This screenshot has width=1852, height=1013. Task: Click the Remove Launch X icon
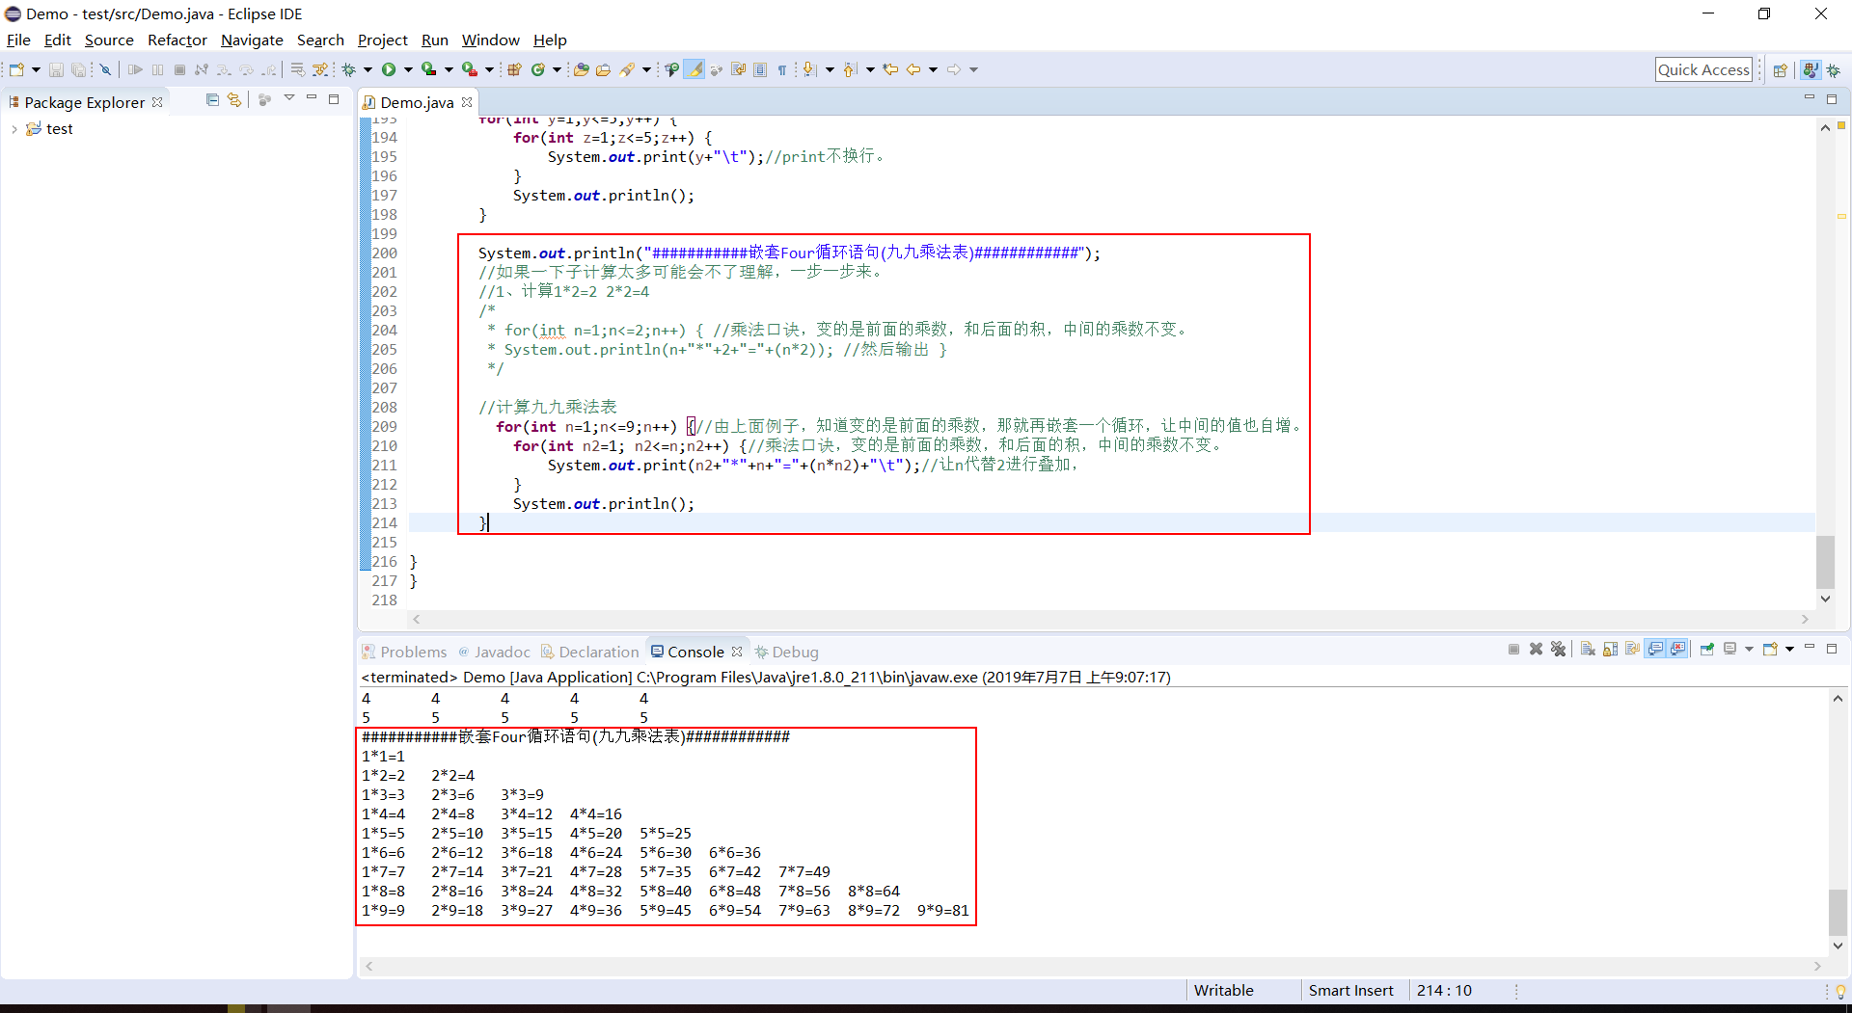point(1536,649)
